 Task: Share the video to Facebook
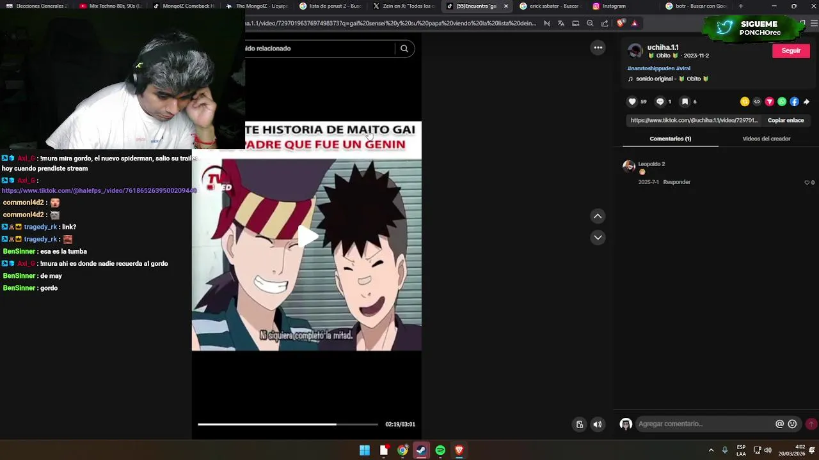click(794, 102)
